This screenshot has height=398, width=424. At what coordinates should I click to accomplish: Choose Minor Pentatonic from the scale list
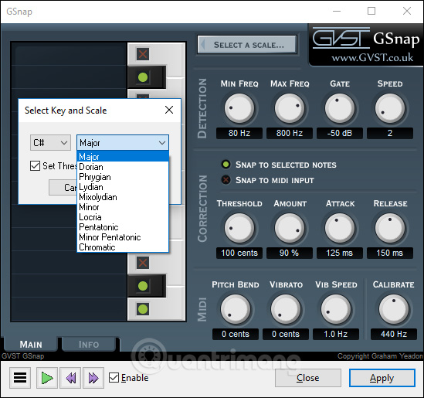(x=123, y=237)
